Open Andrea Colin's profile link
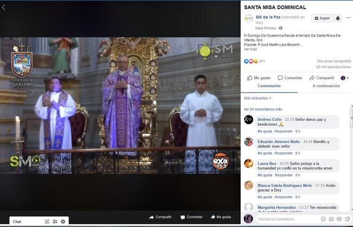The image size is (353, 227). tap(269, 119)
